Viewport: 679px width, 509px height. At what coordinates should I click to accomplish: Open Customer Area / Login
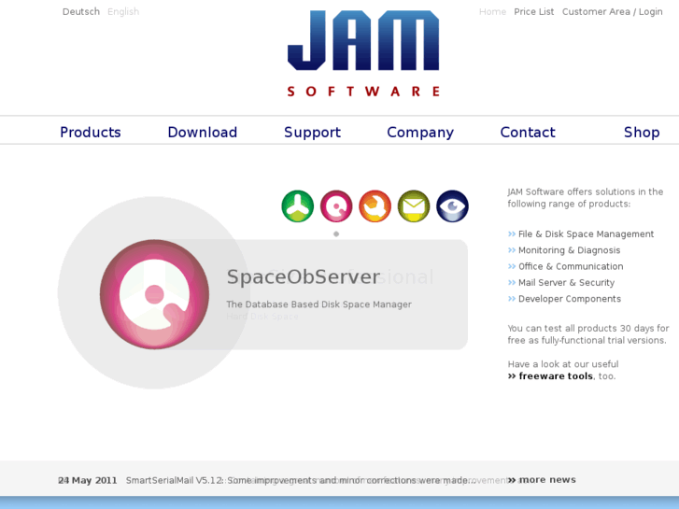613,12
